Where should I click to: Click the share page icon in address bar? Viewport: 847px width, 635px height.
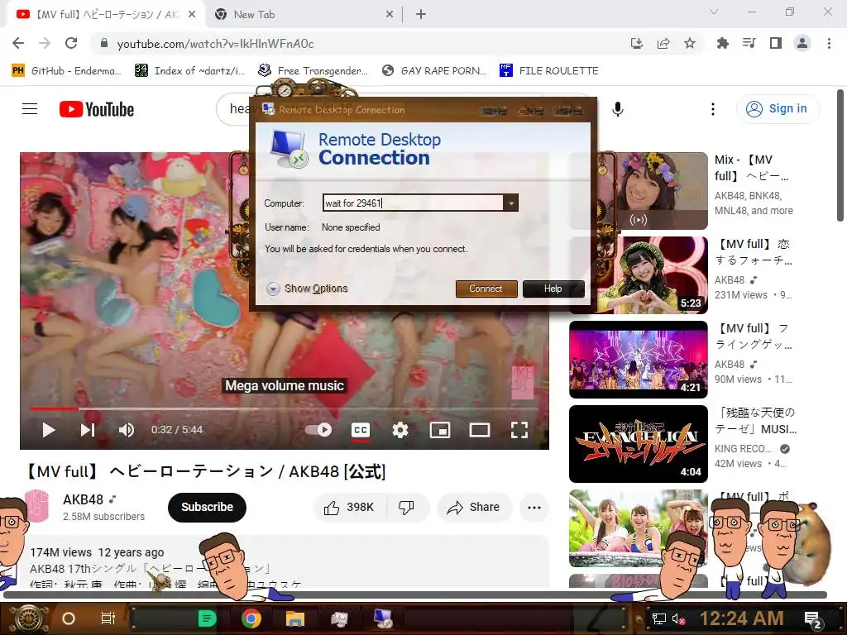663,43
